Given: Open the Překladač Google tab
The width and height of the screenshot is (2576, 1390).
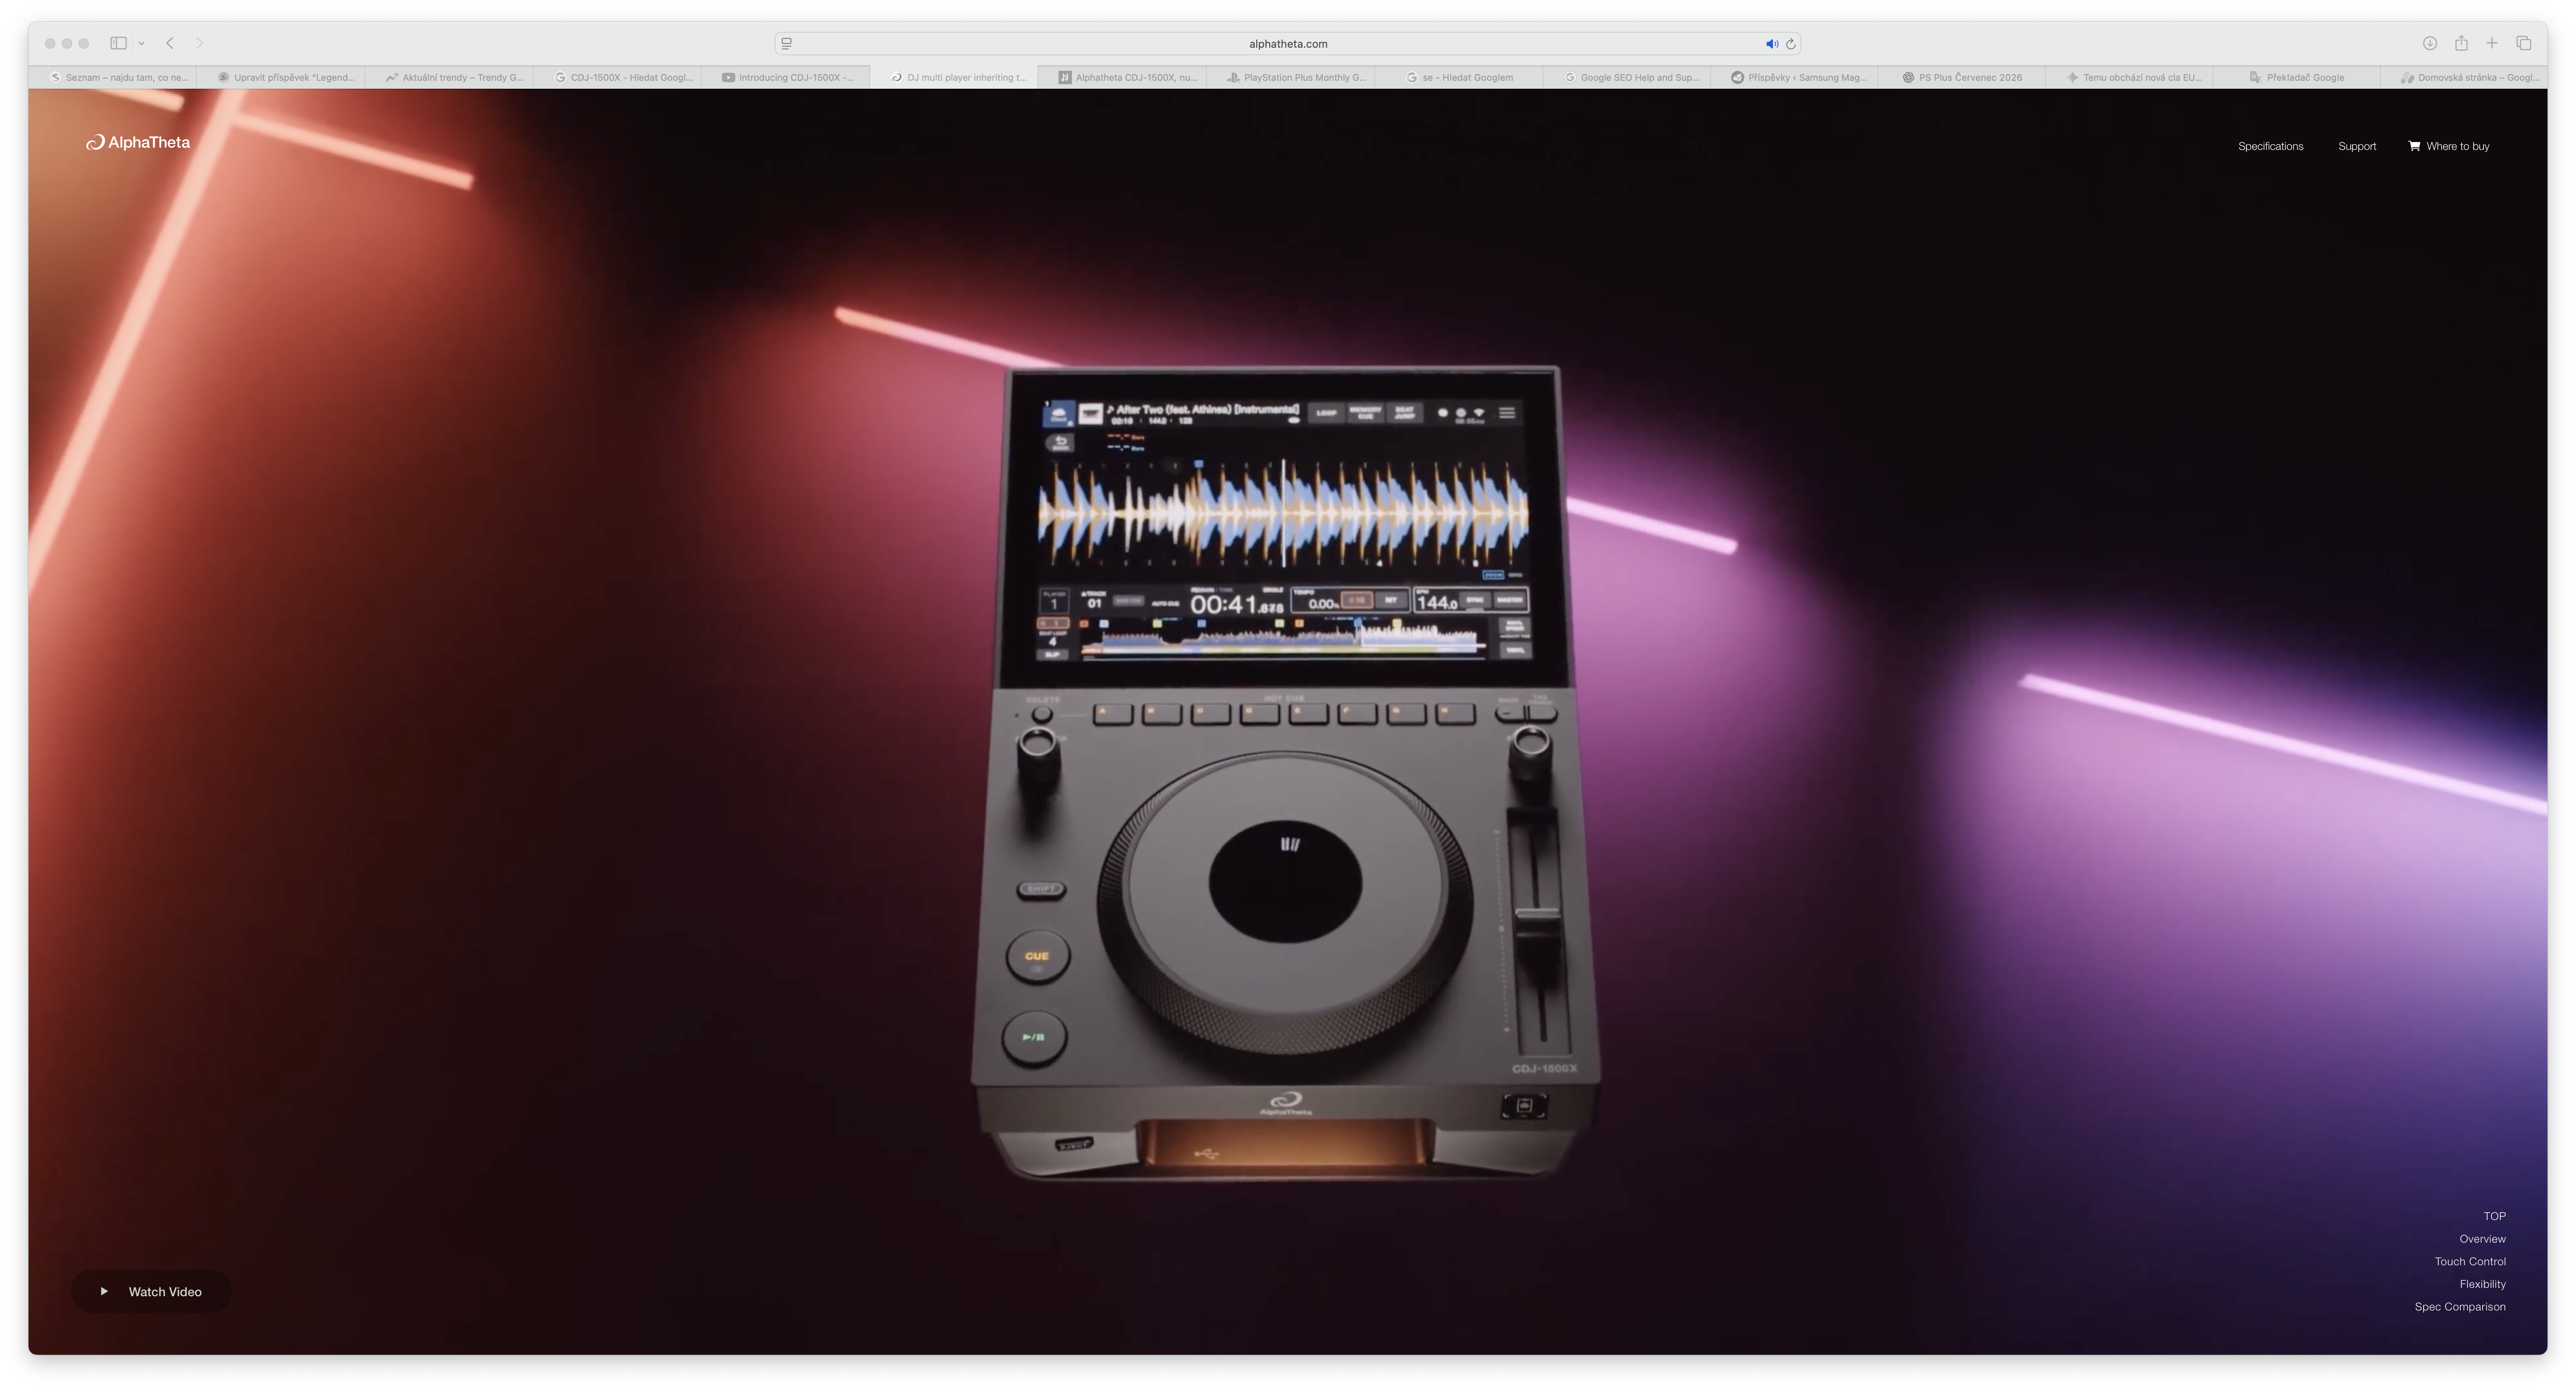Looking at the screenshot, I should (2298, 77).
